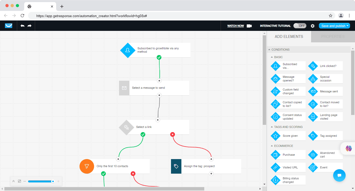Viewport: 355px width, 191px height.
Task: Collapse the CONDITIONS section
Action: click(x=269, y=50)
